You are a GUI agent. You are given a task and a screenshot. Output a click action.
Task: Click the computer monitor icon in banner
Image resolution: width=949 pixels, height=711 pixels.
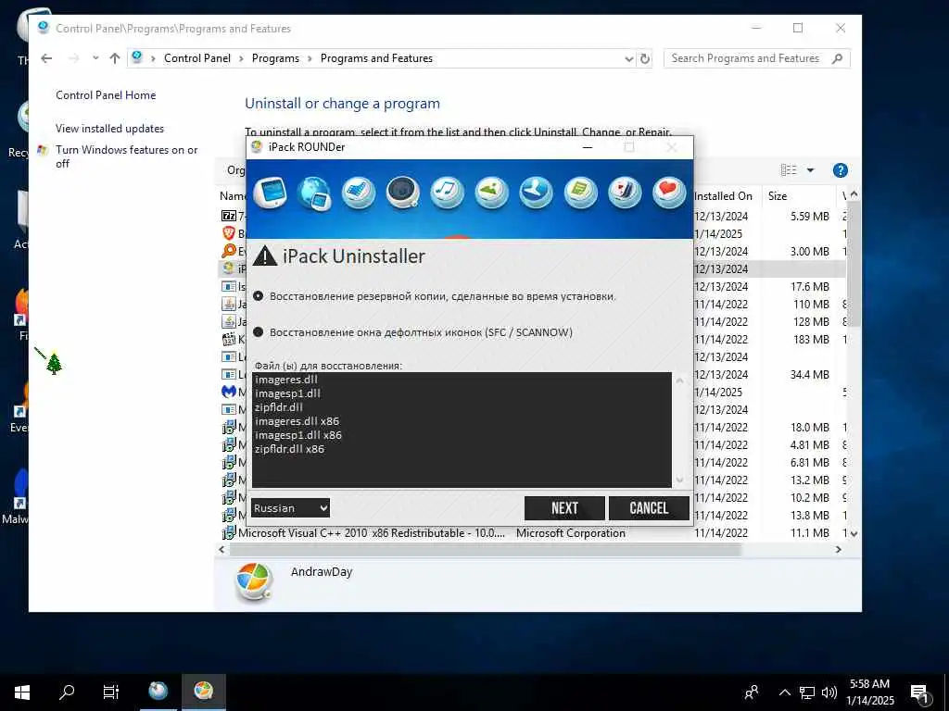tap(270, 193)
